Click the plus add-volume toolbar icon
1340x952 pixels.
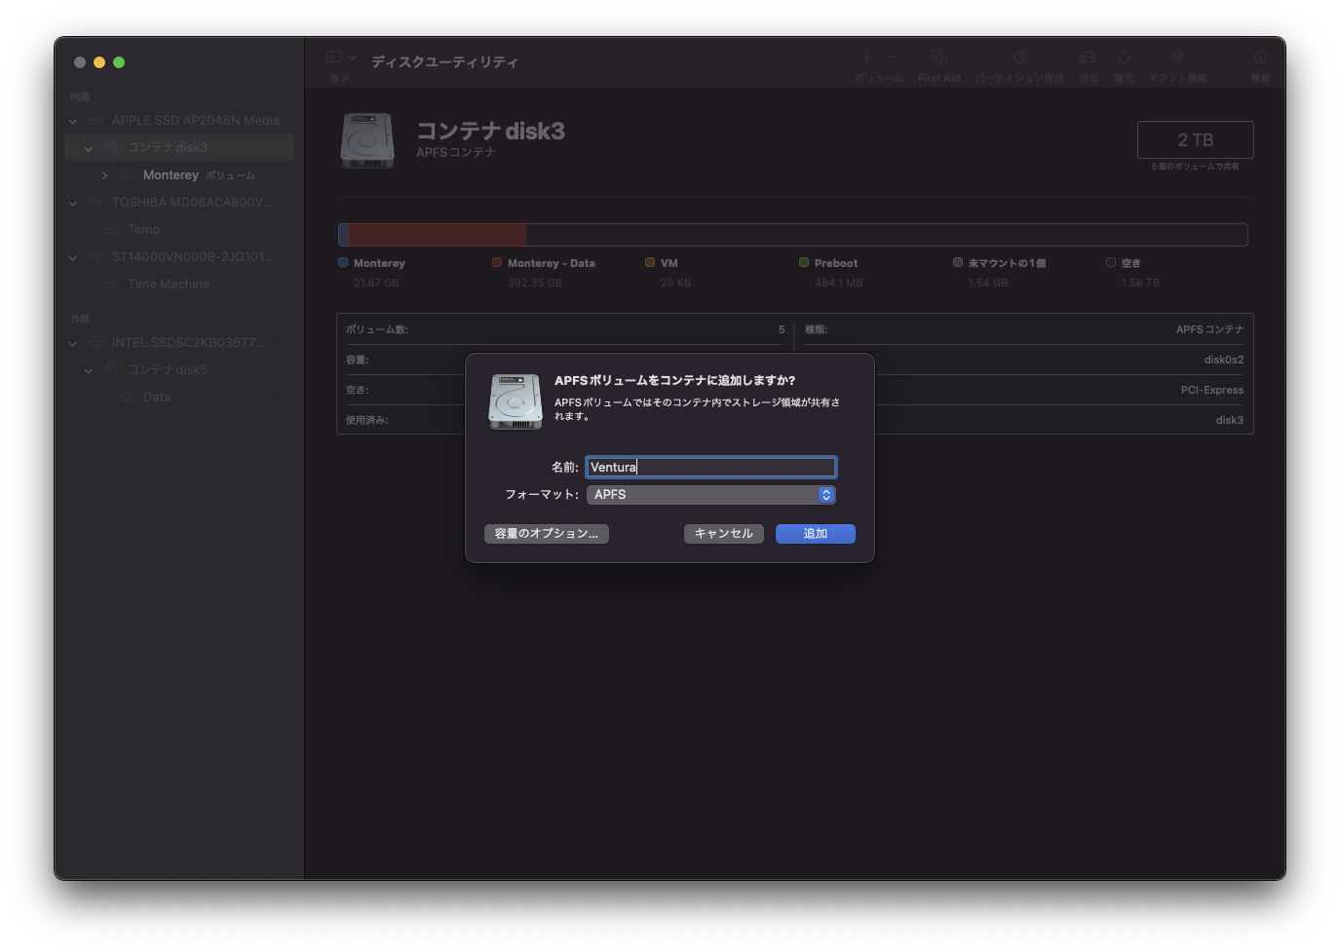(x=866, y=57)
